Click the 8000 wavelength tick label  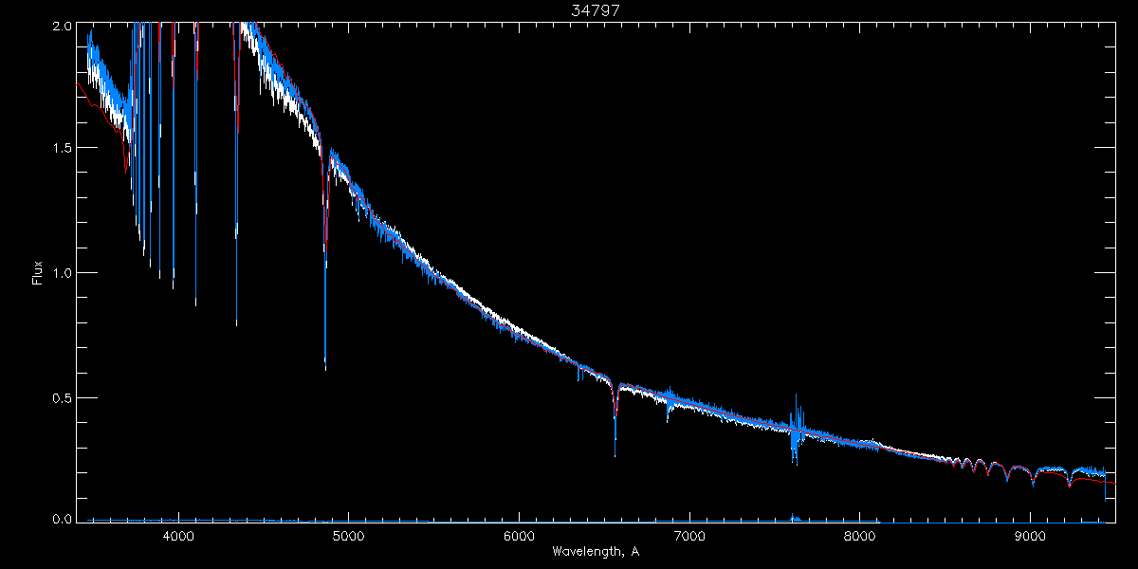pyautogui.click(x=860, y=537)
